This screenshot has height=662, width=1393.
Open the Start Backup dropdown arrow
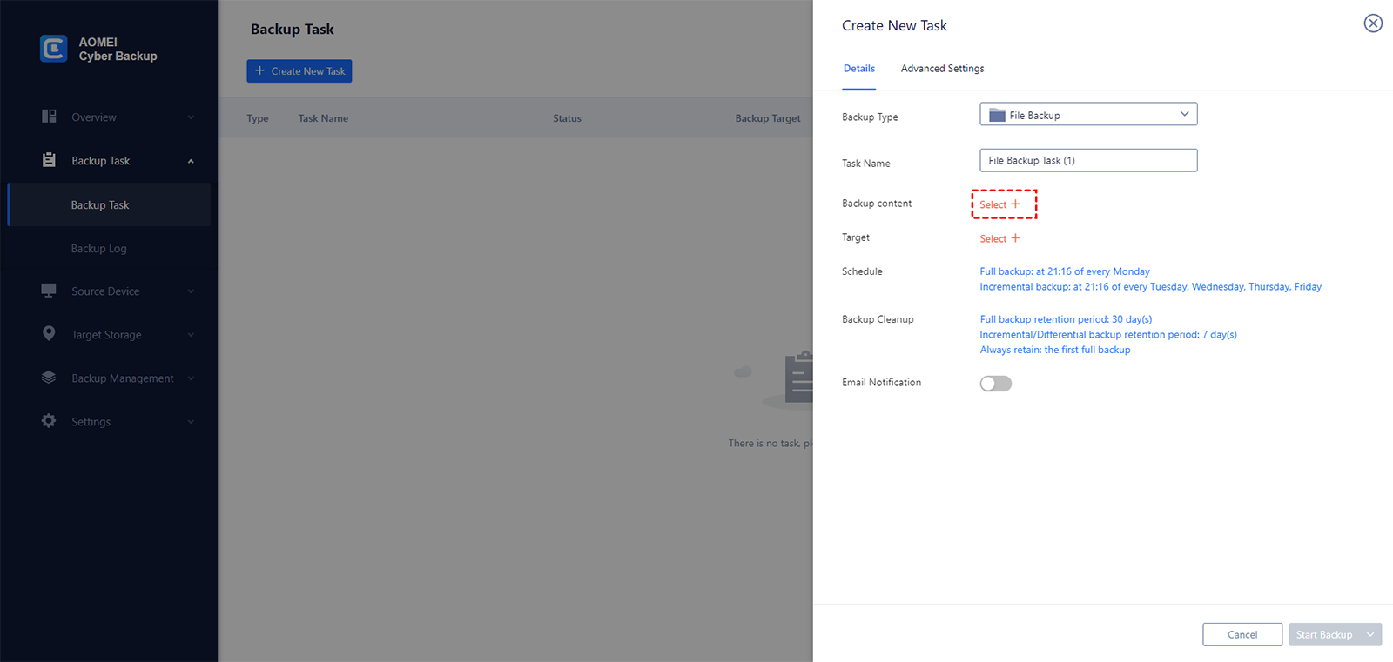click(1370, 635)
